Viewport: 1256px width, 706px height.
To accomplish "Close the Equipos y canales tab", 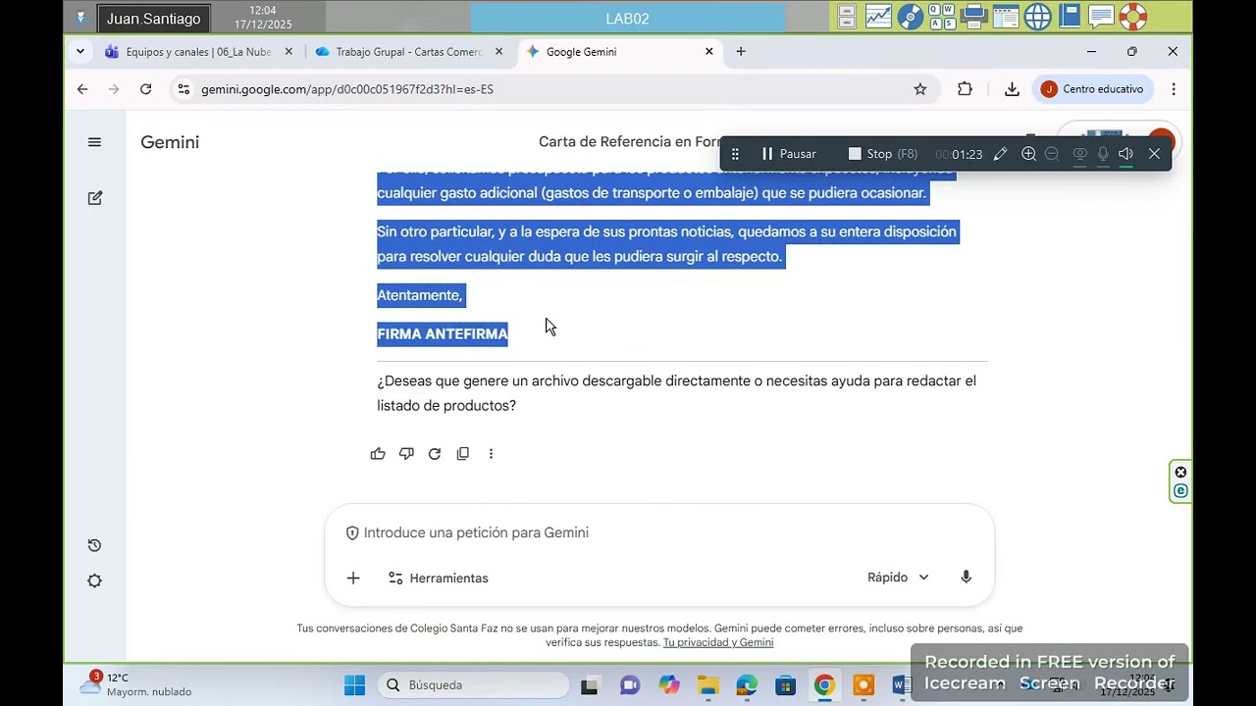I will pos(288,52).
